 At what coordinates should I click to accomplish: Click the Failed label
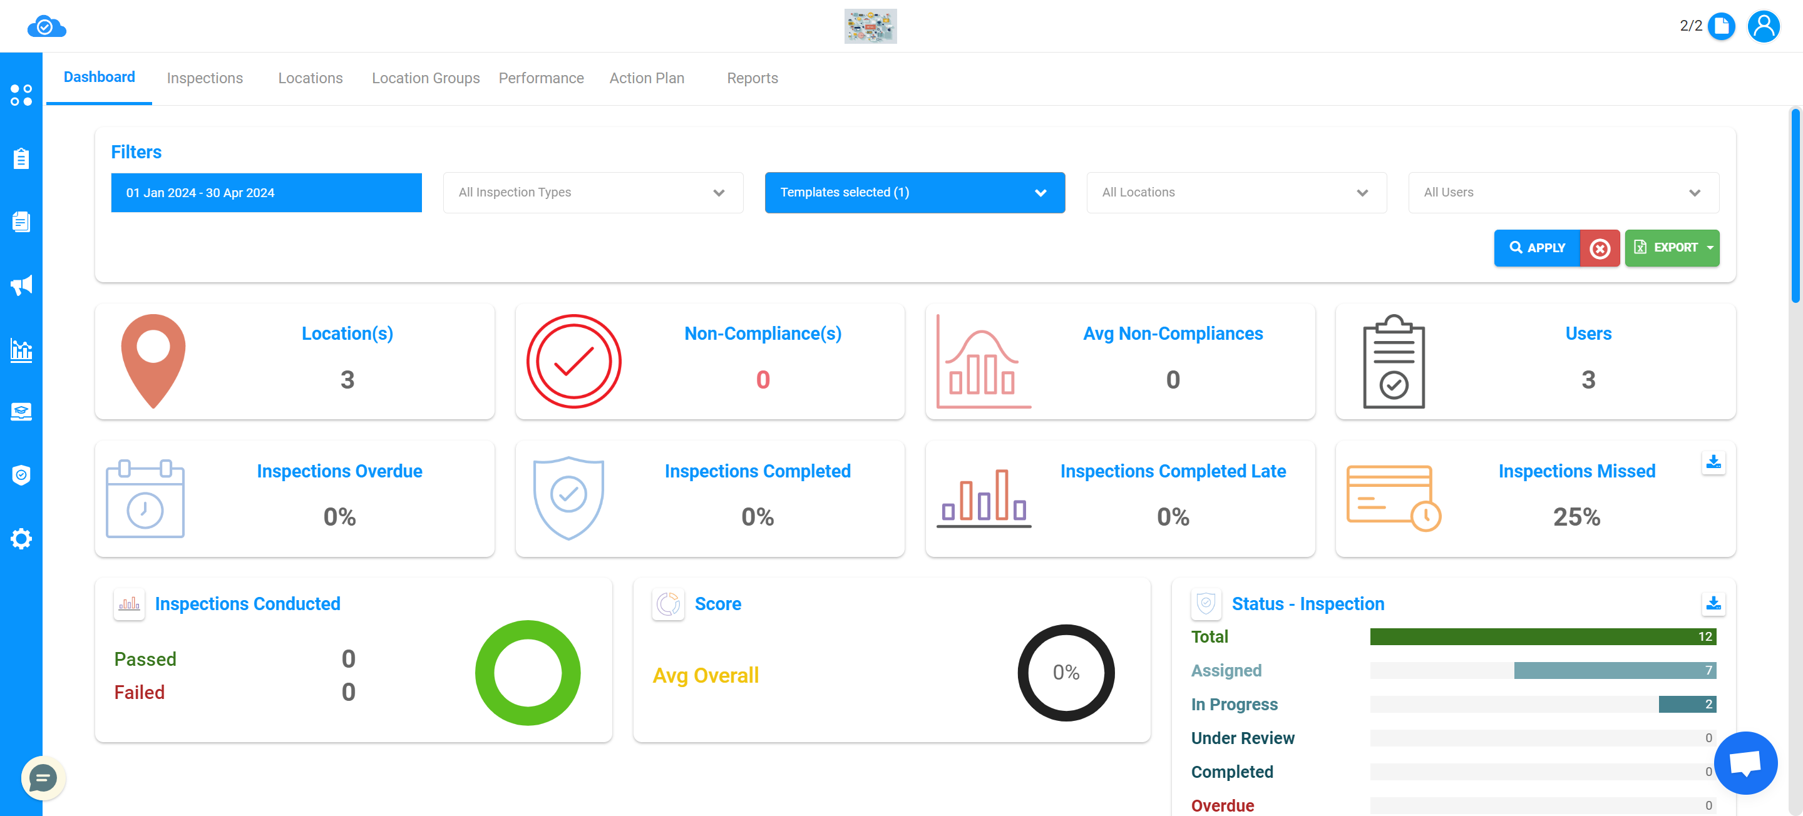pyautogui.click(x=139, y=692)
